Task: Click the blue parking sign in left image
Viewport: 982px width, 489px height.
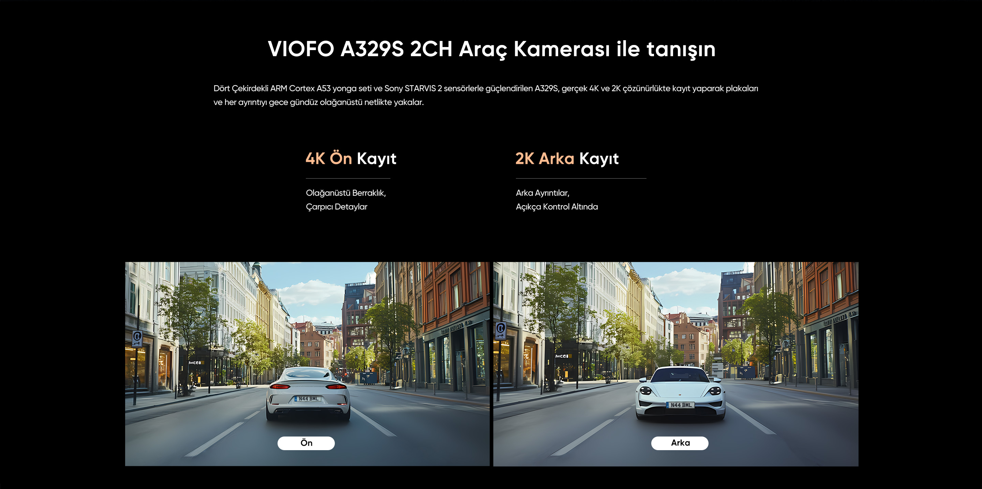Action: (x=137, y=339)
